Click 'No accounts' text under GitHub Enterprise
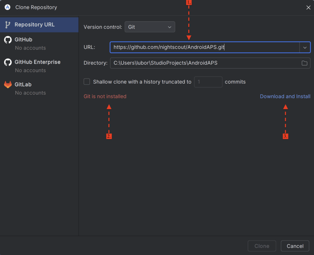 [x=30, y=70]
